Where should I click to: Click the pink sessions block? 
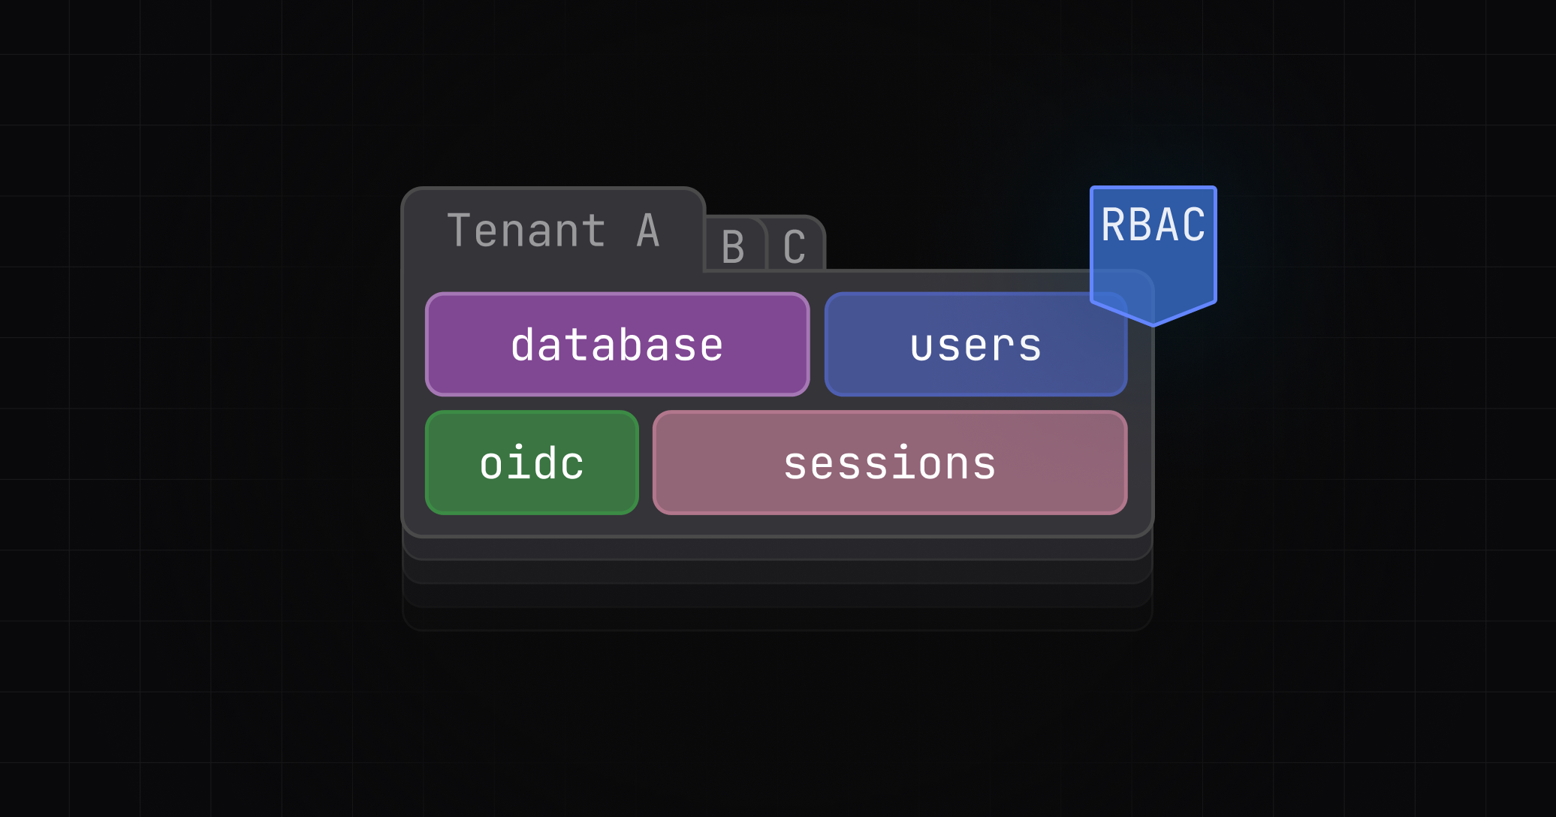pos(890,463)
